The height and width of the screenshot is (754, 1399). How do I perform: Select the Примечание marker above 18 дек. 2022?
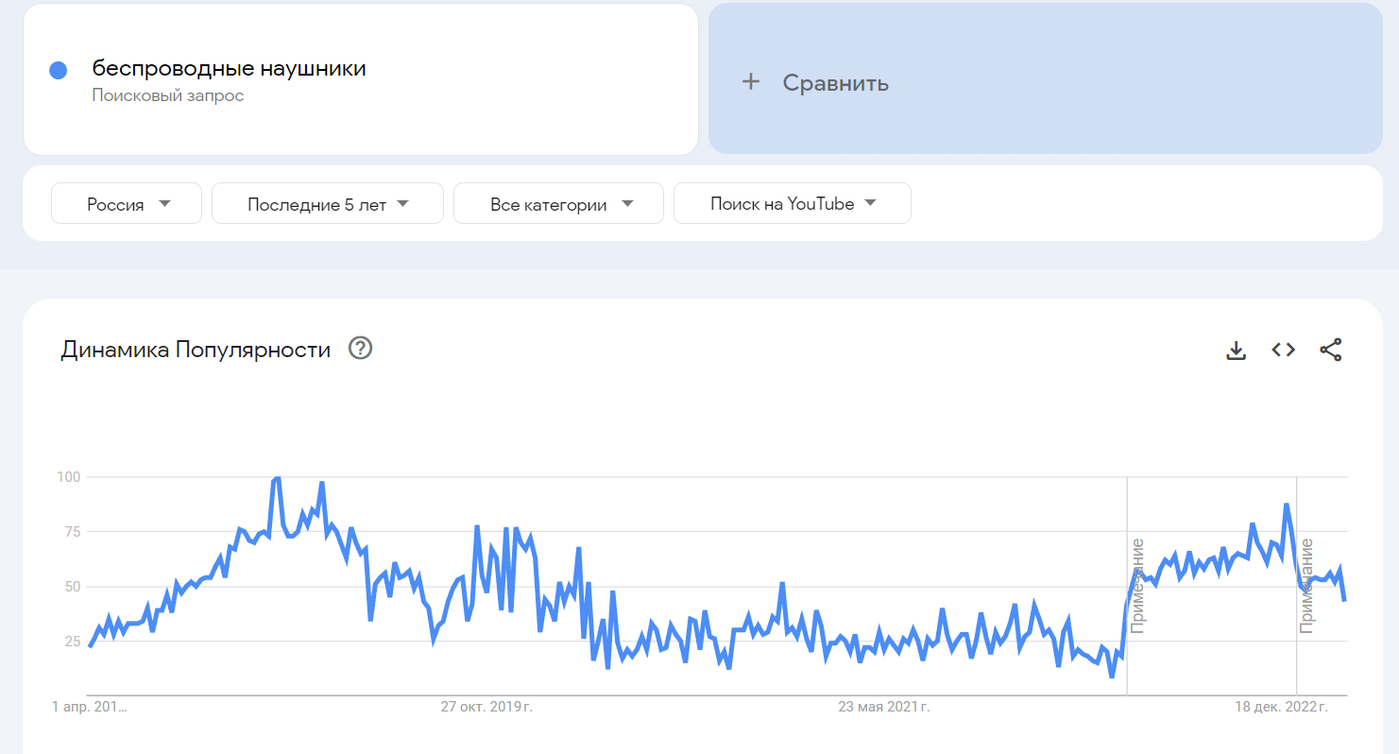(x=1306, y=586)
